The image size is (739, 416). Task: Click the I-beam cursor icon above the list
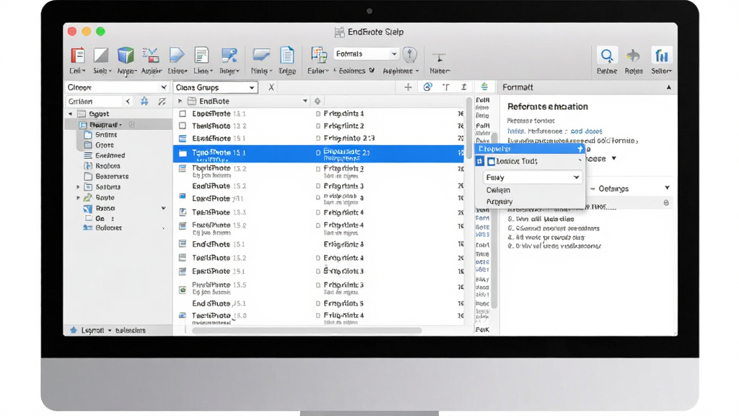coord(464,87)
